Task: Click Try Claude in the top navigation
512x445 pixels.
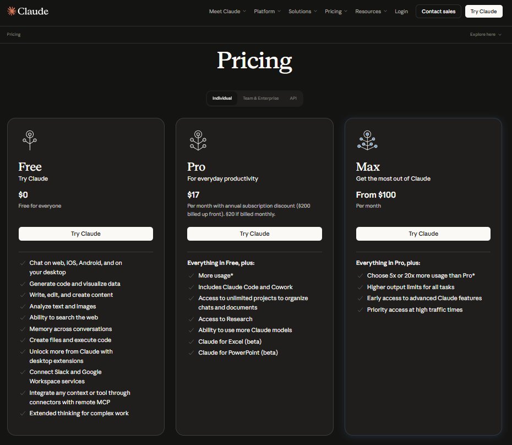Action: 483,12
